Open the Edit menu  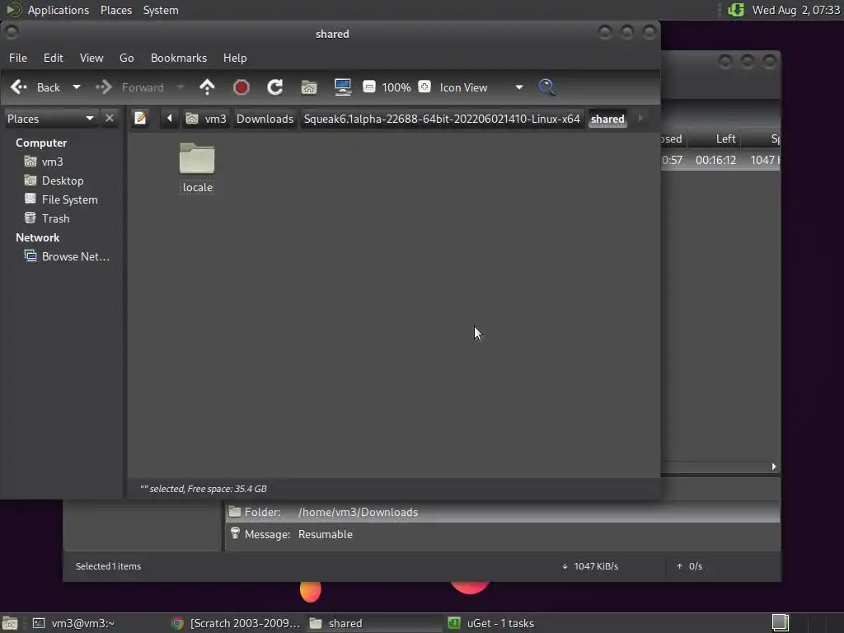pyautogui.click(x=54, y=58)
